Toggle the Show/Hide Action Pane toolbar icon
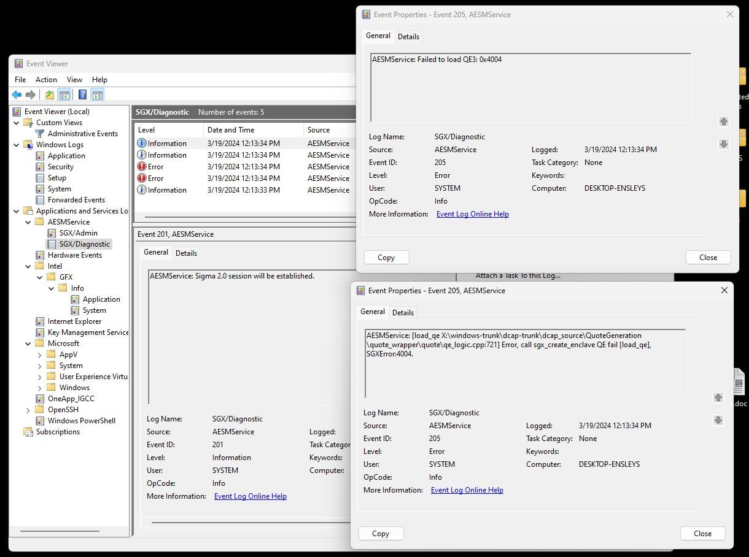 tap(97, 94)
